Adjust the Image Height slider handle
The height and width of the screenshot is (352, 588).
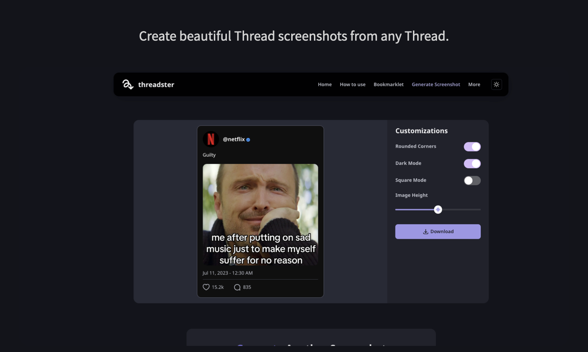click(x=438, y=209)
